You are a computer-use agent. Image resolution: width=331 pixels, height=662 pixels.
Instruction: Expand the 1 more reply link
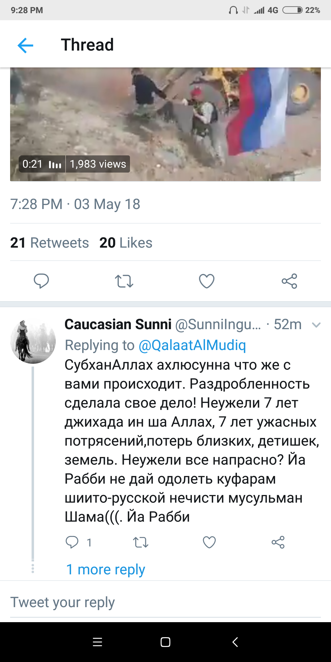[x=105, y=569]
